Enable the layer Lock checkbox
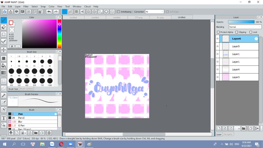The image size is (263, 148). click(251, 32)
